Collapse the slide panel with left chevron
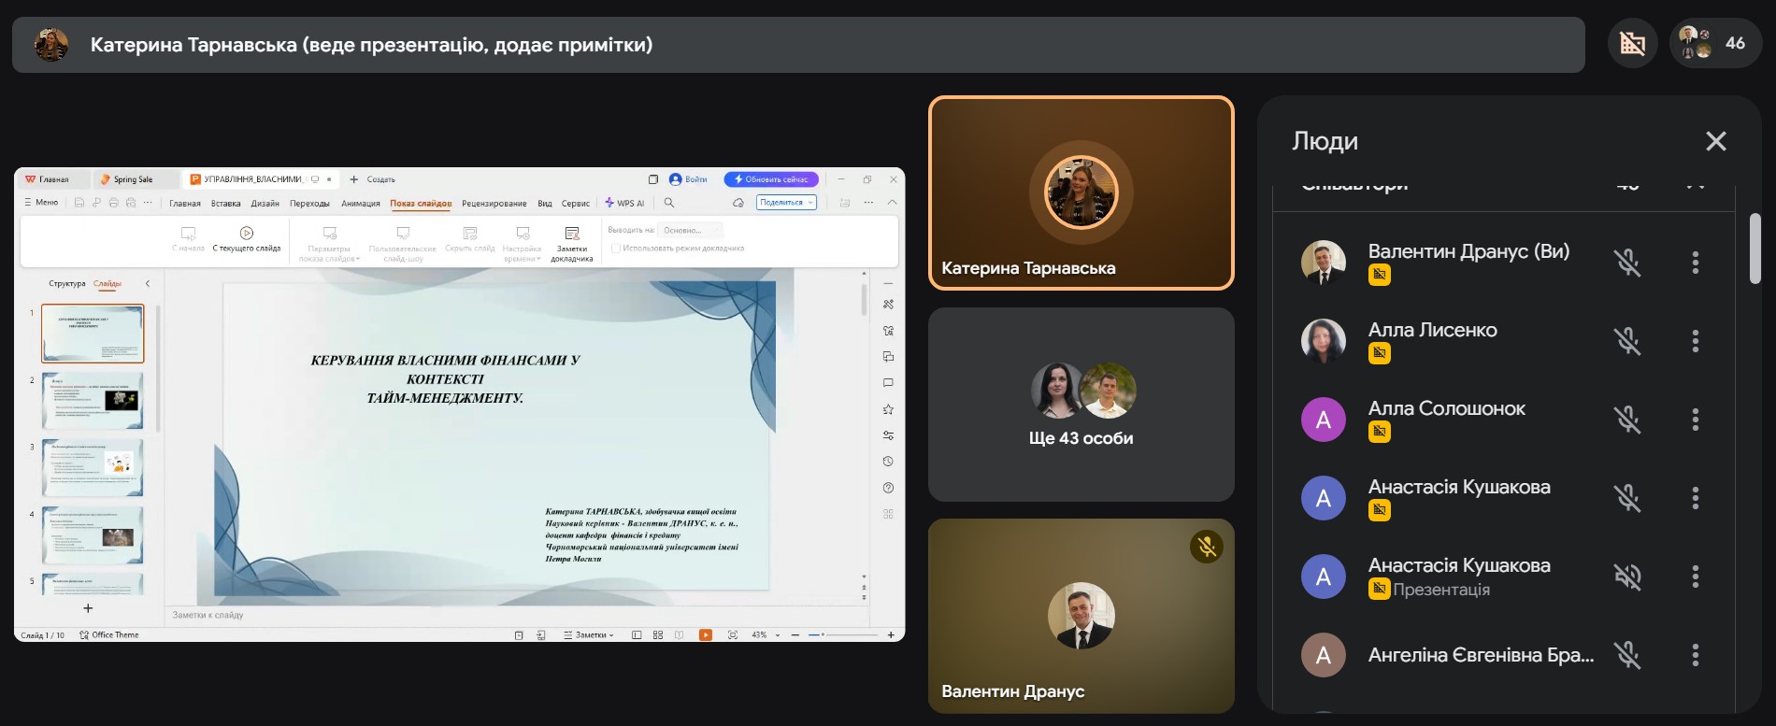 pyautogui.click(x=147, y=283)
